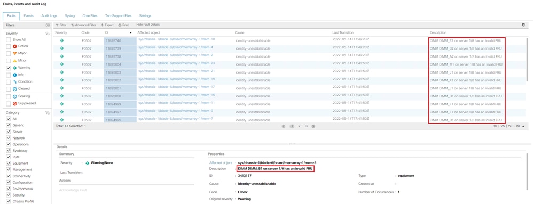The width and height of the screenshot is (533, 204).
Task: Sort by Severity column header
Action: [x=61, y=33]
